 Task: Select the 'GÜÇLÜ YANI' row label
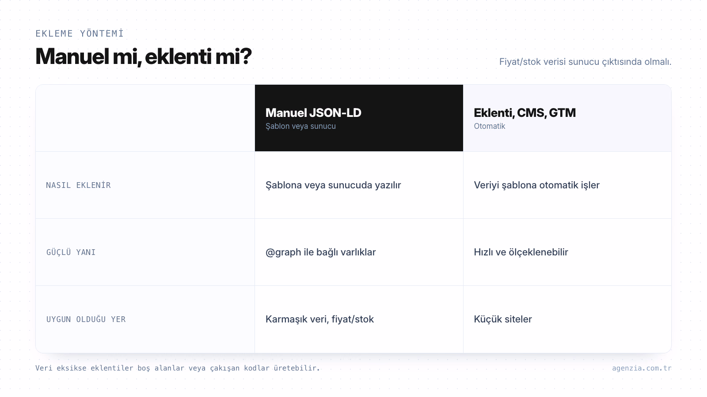click(71, 252)
